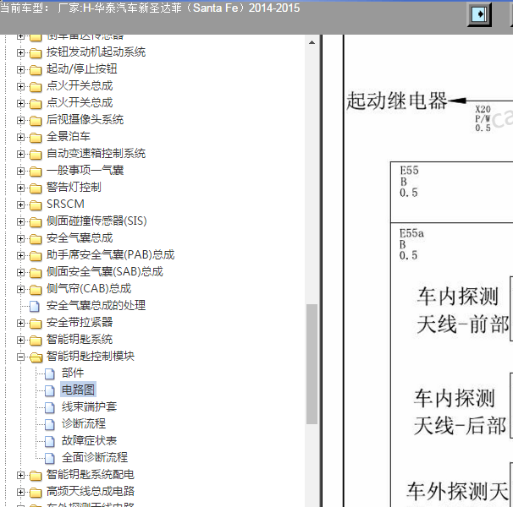Click document icon next to 故障症状表
Image resolution: width=513 pixels, height=507 pixels.
[x=49, y=442]
